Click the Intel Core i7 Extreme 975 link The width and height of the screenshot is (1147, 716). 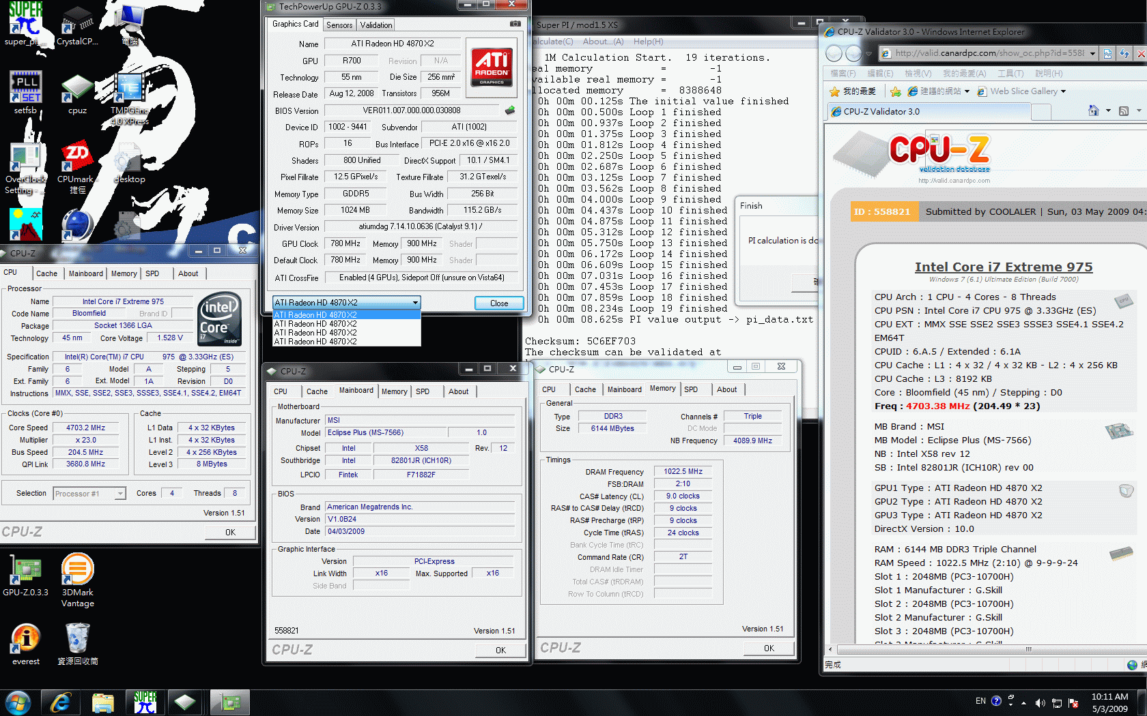tap(1004, 267)
